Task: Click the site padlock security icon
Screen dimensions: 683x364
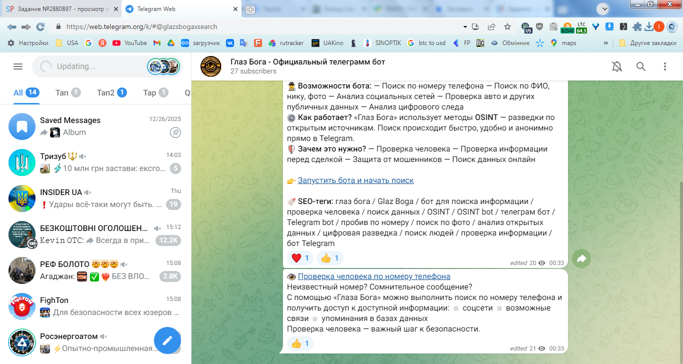Action: pyautogui.click(x=58, y=26)
